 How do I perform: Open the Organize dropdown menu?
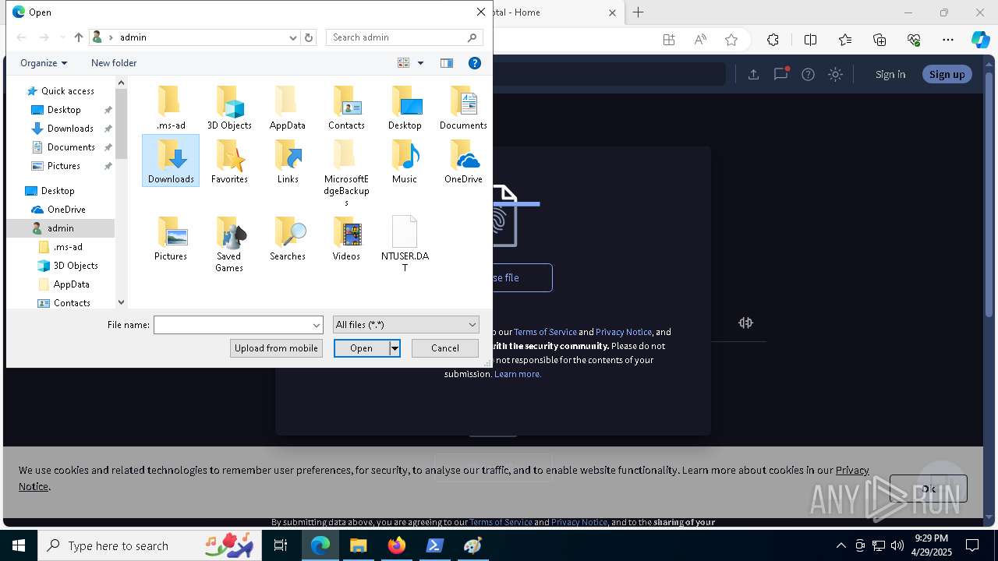coord(44,63)
